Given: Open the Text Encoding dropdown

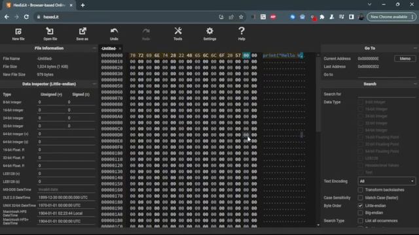Looking at the screenshot, I should [x=386, y=181].
